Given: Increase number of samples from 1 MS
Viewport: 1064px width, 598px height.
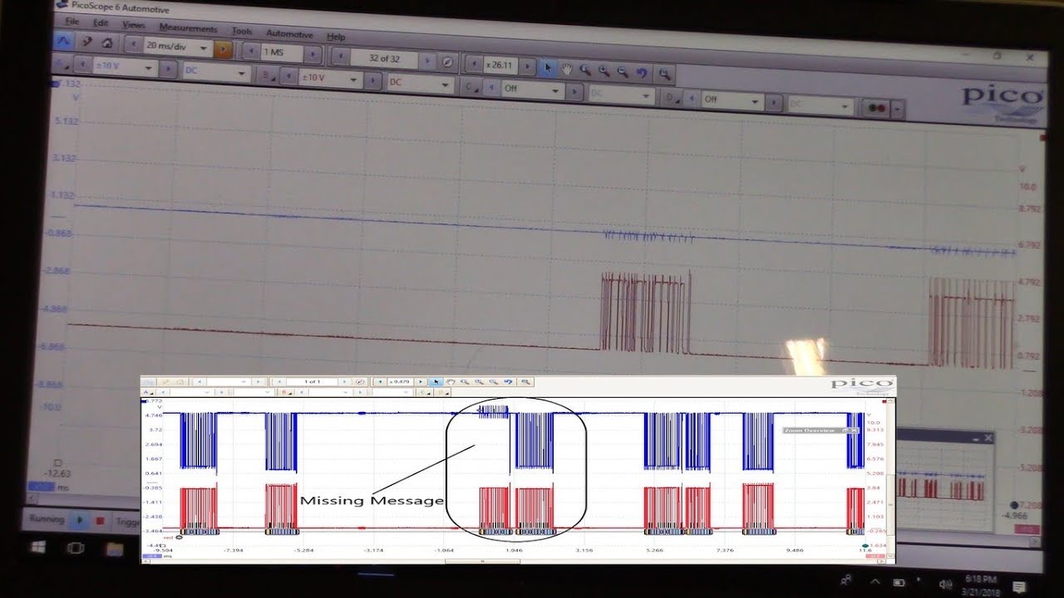Looking at the screenshot, I should [313, 54].
